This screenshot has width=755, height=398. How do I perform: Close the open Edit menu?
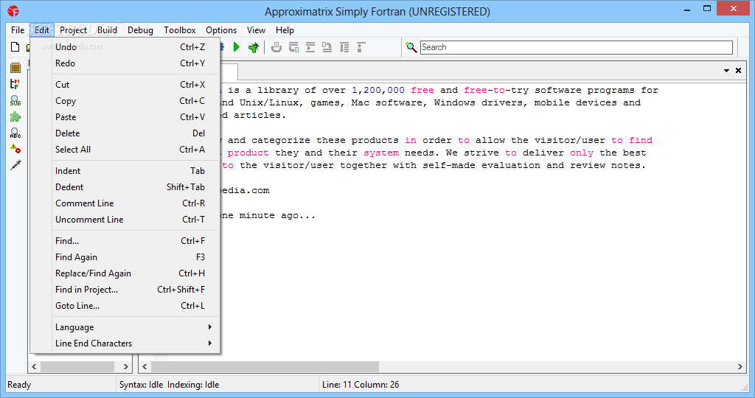[x=42, y=29]
